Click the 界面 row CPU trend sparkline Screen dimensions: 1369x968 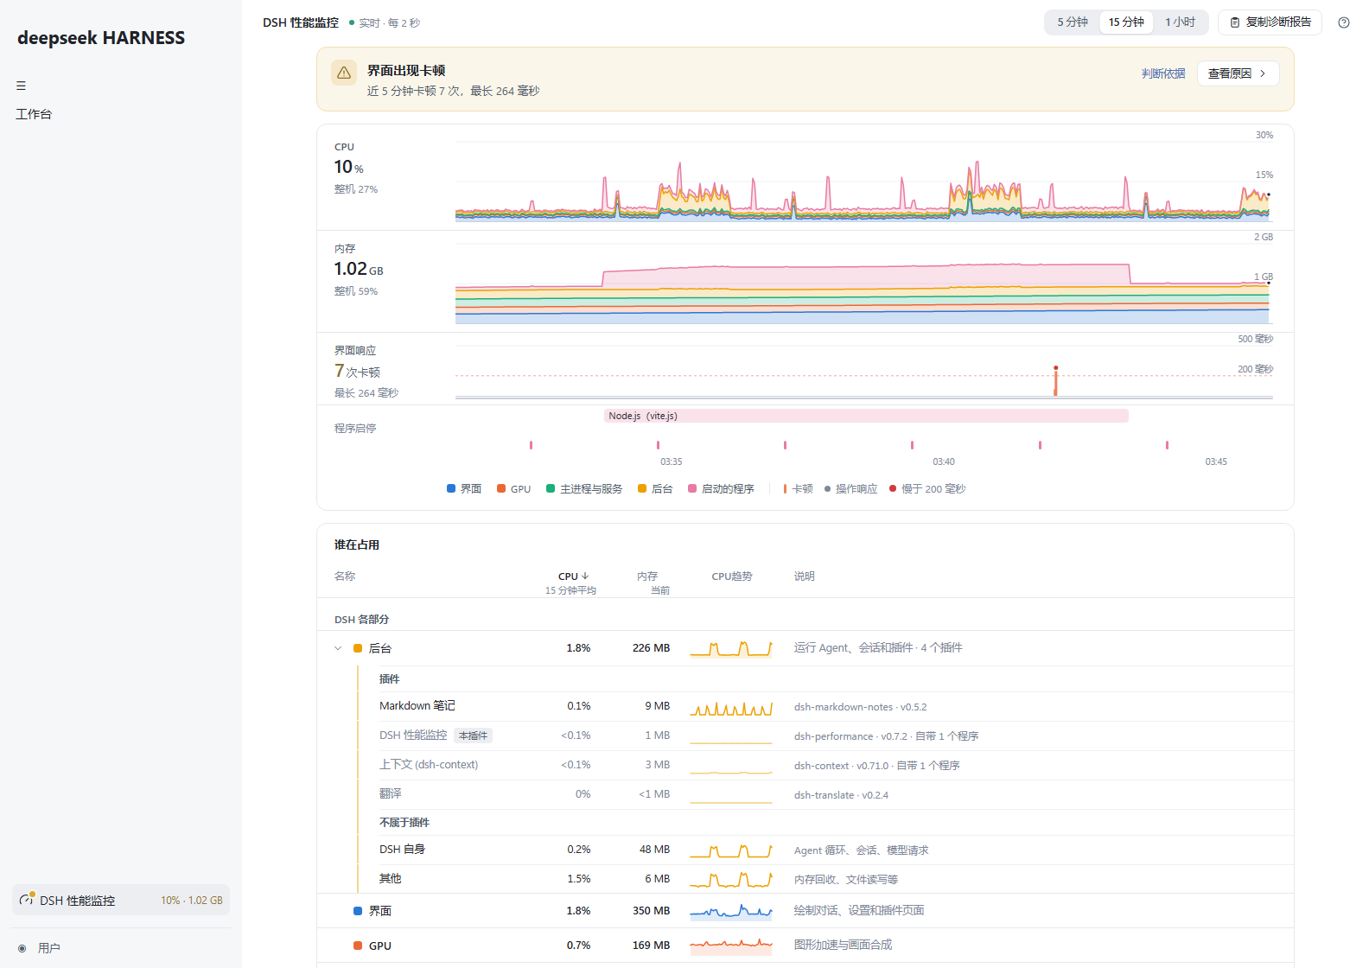731,910
